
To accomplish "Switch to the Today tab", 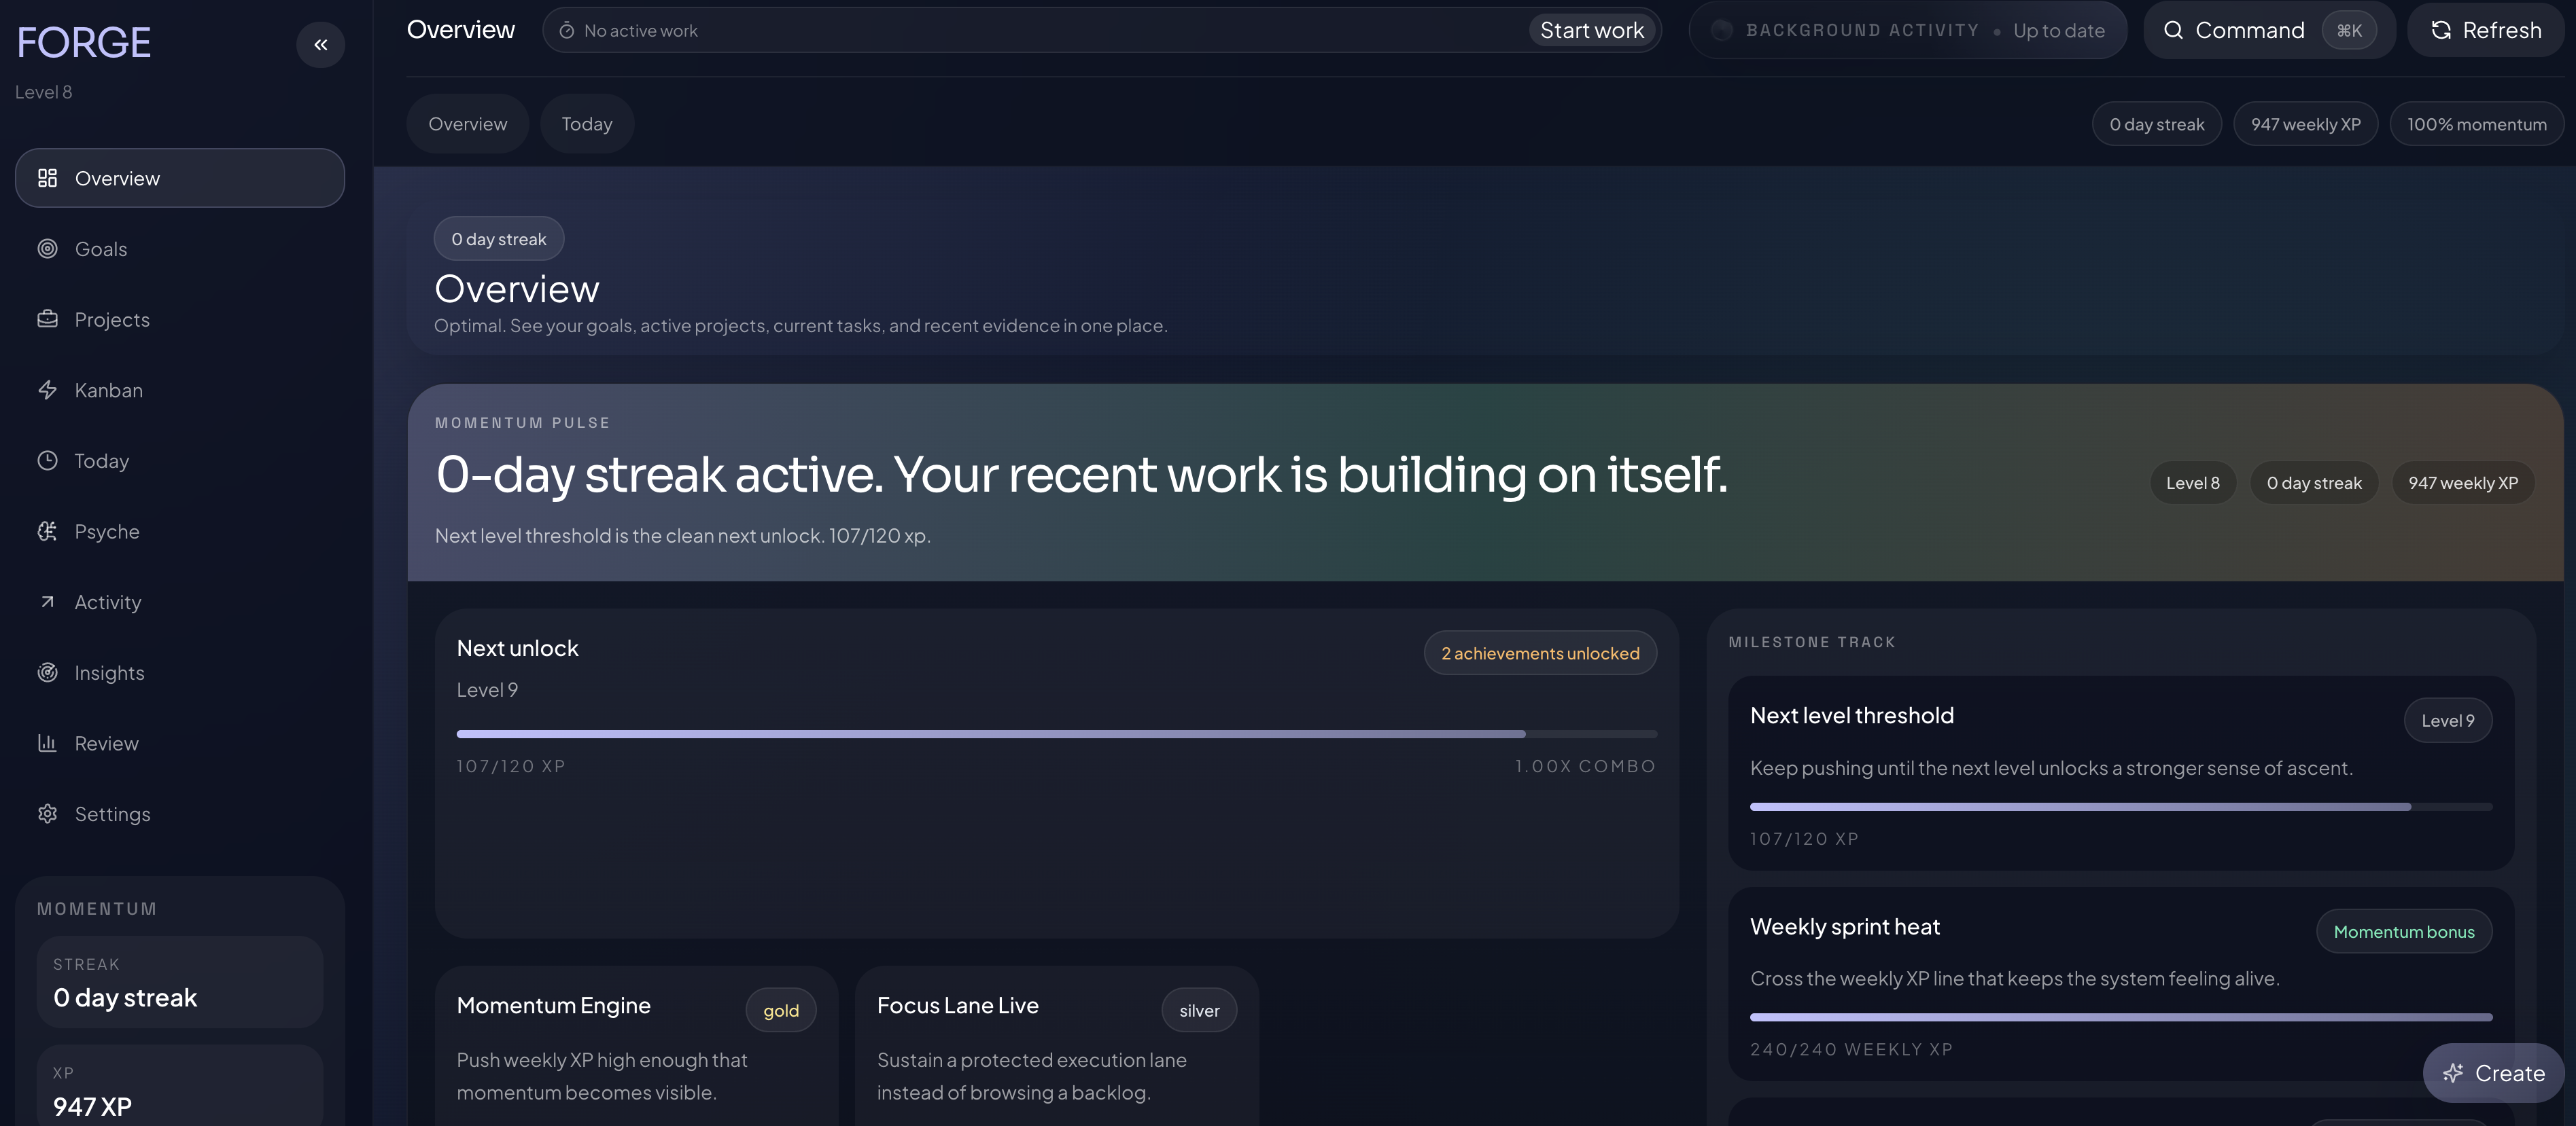I will click(x=587, y=123).
